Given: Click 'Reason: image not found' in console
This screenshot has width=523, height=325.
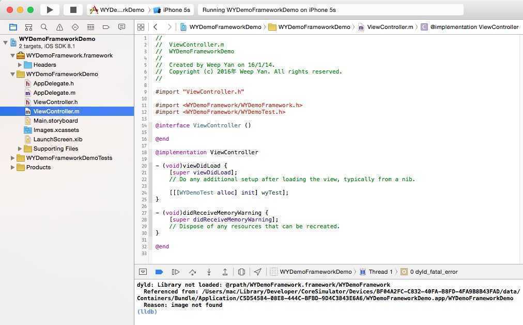Looking at the screenshot, I should [x=183, y=305].
